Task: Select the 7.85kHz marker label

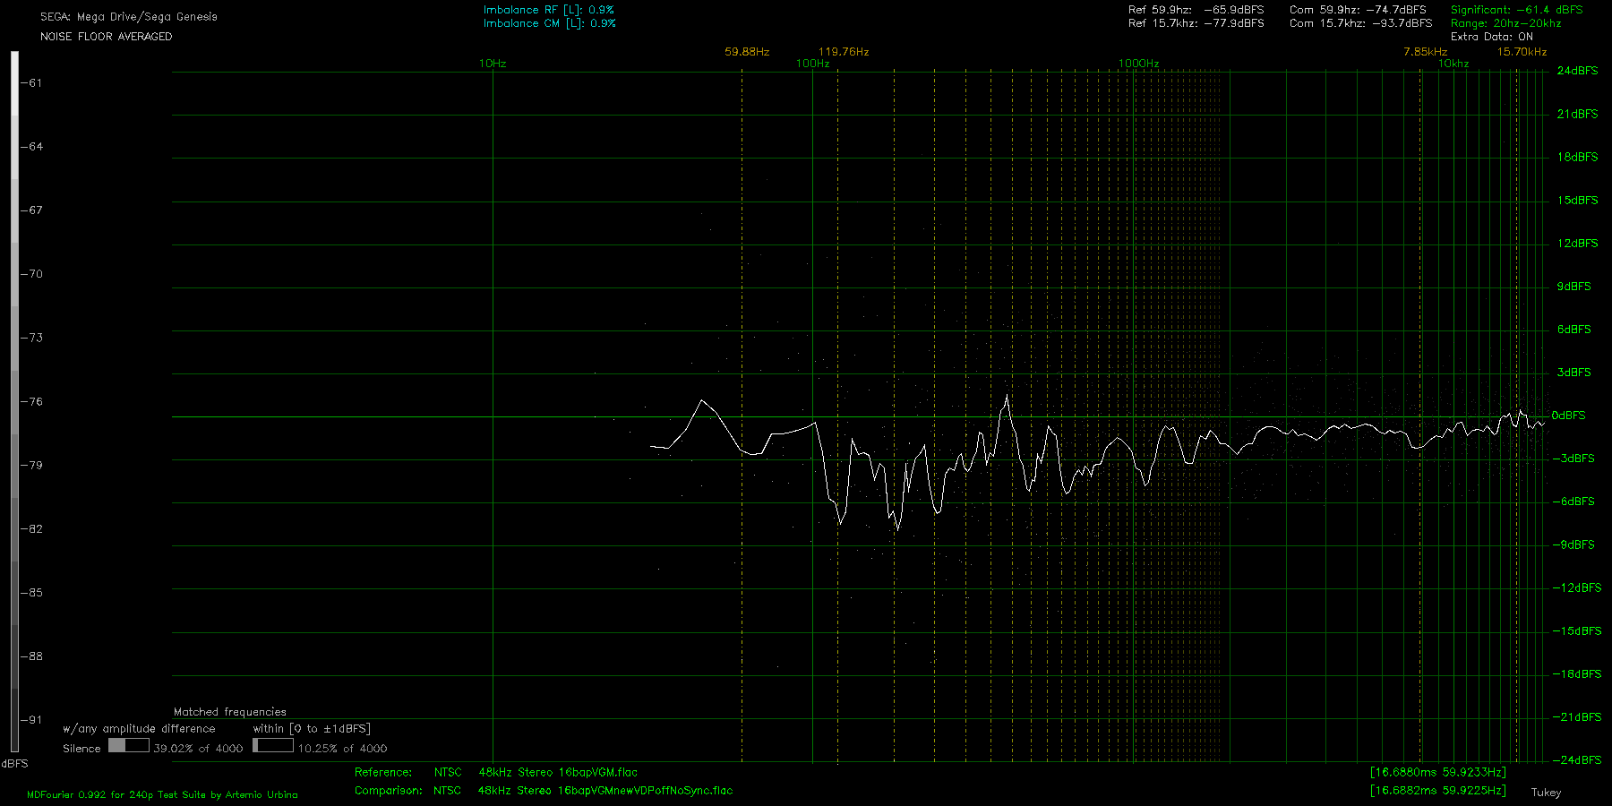Action: pos(1425,52)
